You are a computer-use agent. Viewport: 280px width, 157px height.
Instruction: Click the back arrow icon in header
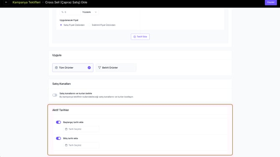point(6,3)
